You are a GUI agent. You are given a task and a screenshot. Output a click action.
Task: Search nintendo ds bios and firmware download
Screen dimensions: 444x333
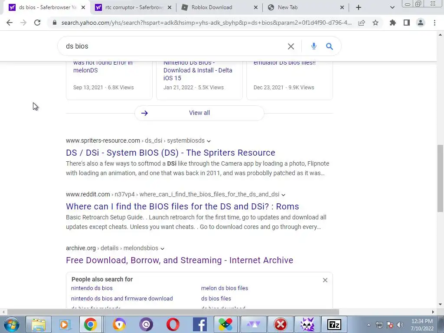tap(122, 298)
